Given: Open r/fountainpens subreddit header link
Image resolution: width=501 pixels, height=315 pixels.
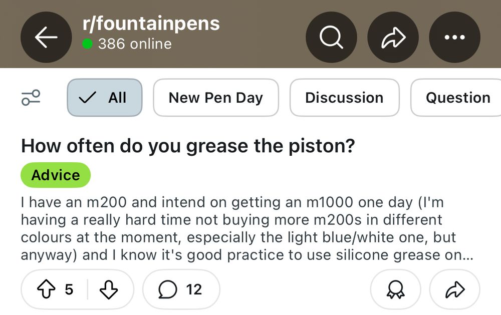Looking at the screenshot, I should point(149,23).
